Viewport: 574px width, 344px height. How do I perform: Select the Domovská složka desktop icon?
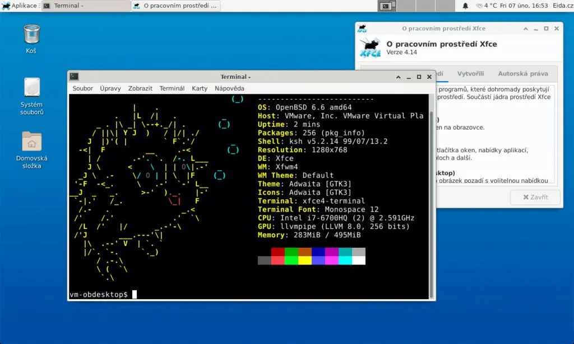point(31,150)
